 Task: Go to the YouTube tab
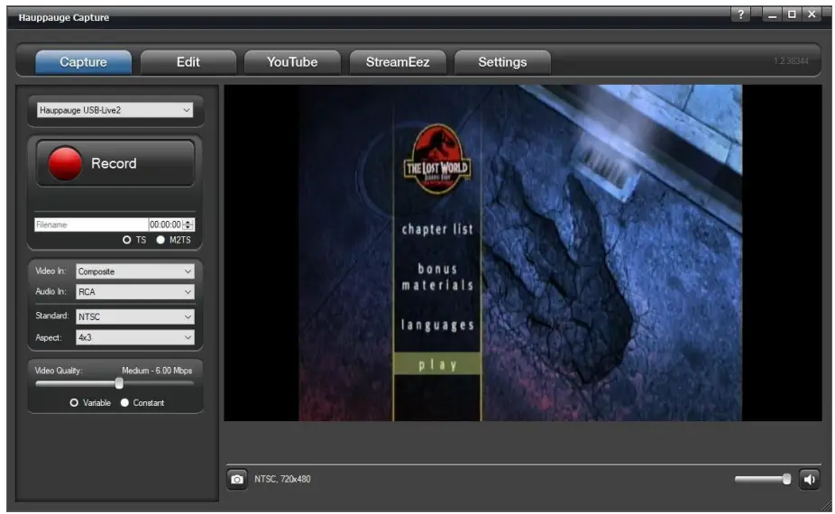click(x=292, y=62)
